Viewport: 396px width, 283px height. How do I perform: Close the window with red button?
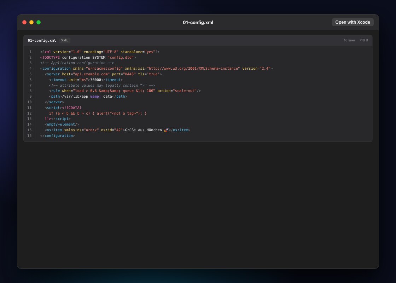click(24, 22)
